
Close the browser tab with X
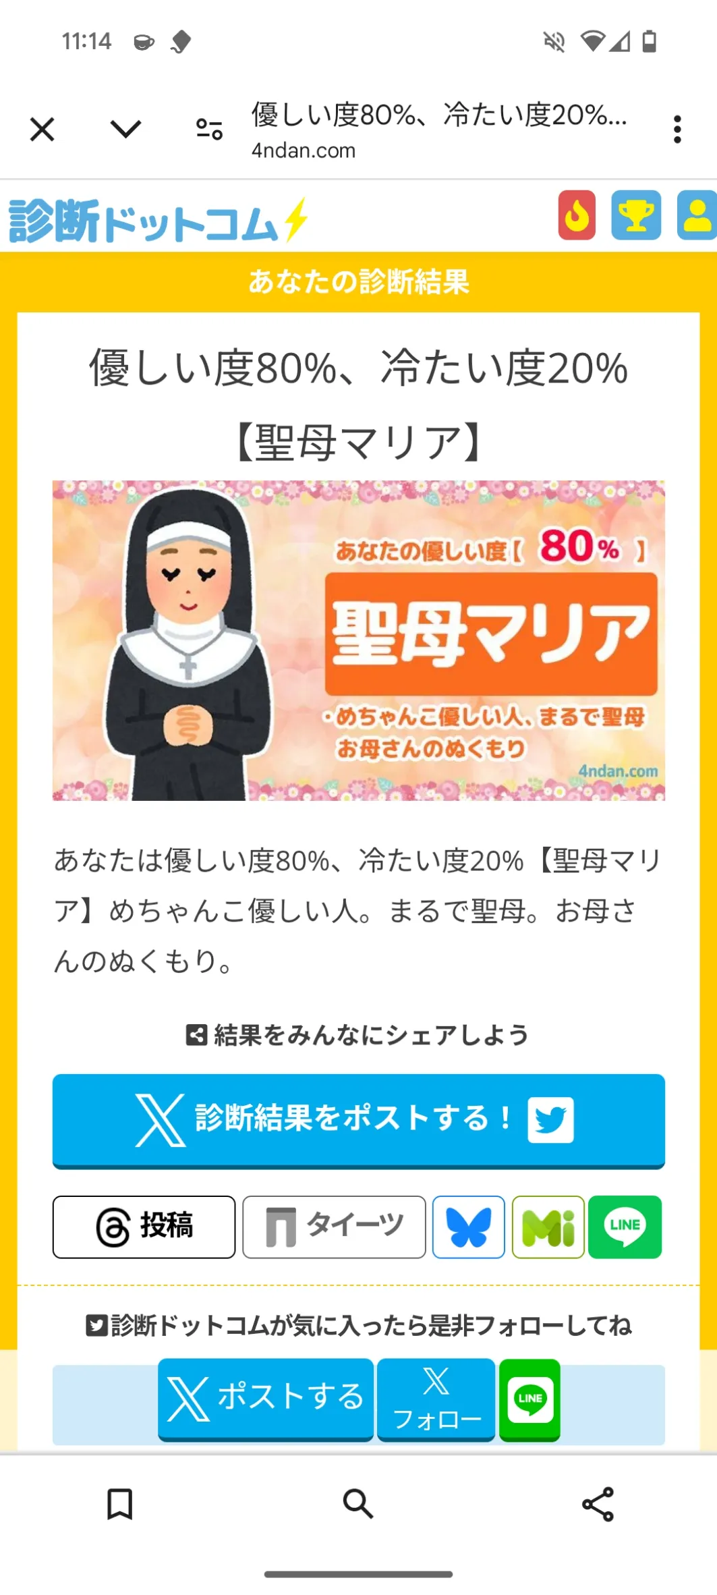tap(42, 129)
